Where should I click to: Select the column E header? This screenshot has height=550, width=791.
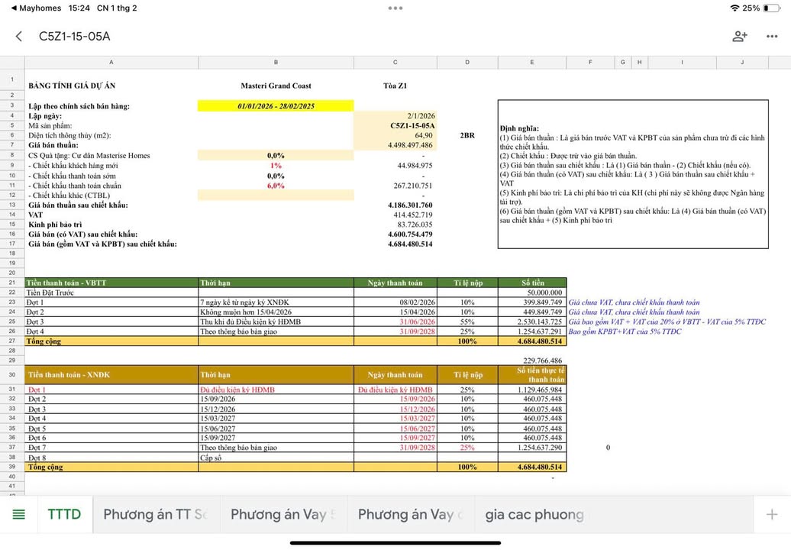pyautogui.click(x=531, y=63)
